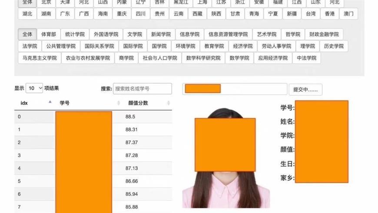Choose the 国际学院 filter

[133, 46]
